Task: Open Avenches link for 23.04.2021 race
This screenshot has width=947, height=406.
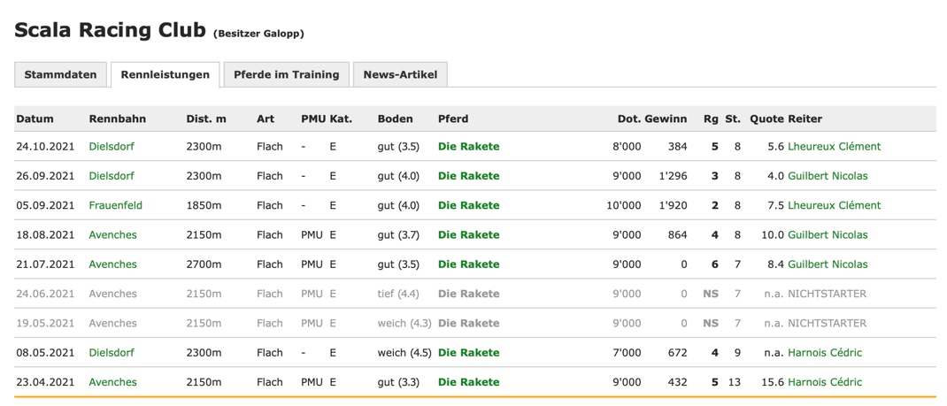Action: 112,382
